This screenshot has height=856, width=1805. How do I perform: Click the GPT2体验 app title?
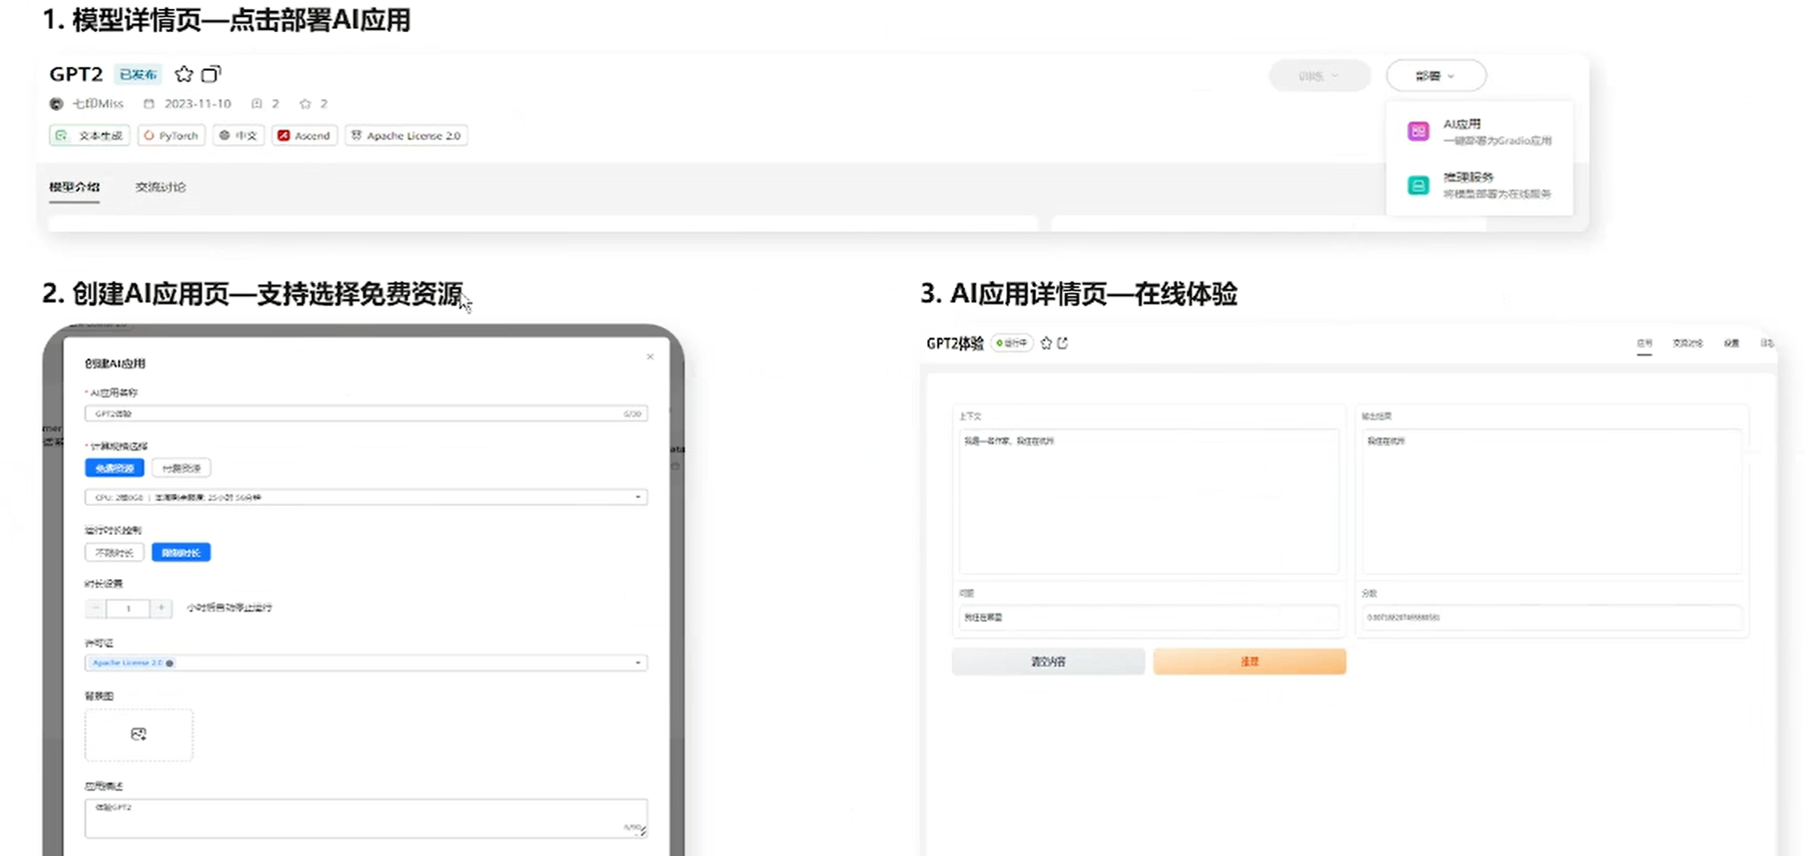[x=955, y=344]
